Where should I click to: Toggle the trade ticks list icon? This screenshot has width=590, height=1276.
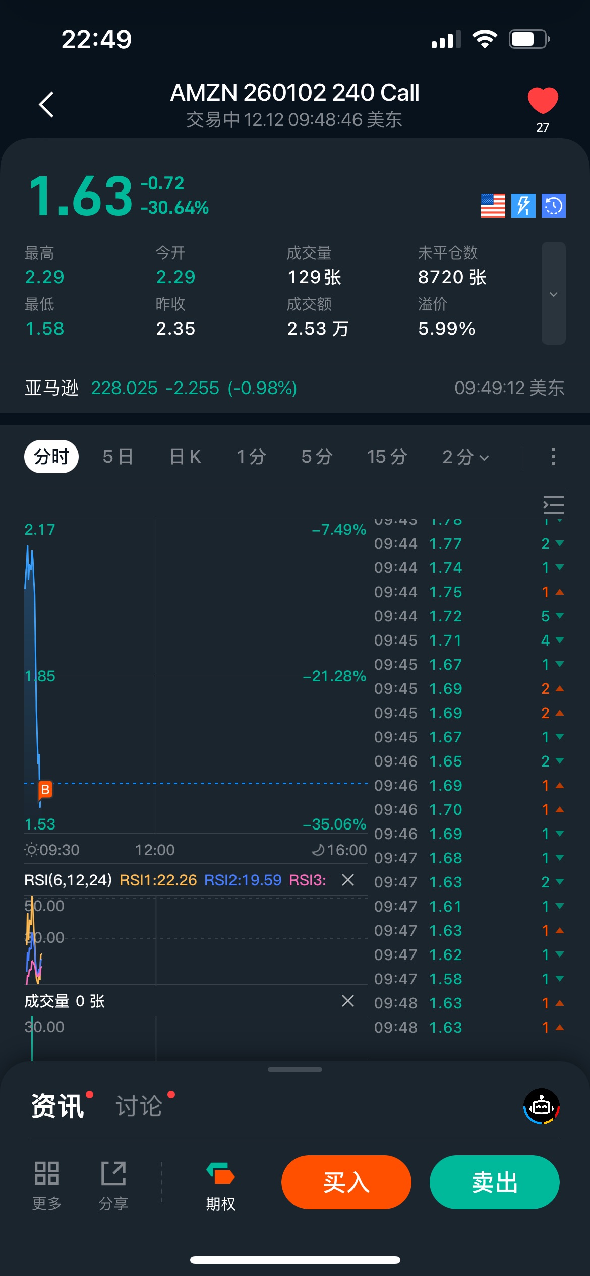[x=553, y=504]
